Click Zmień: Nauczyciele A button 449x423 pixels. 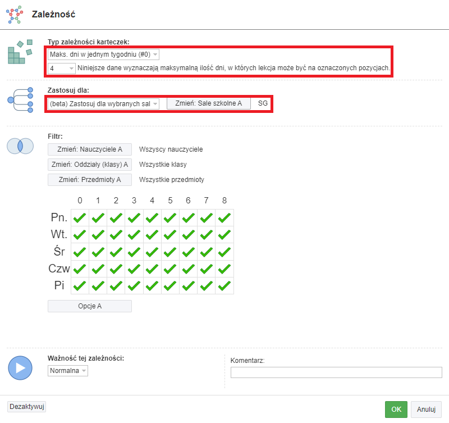[90, 149]
